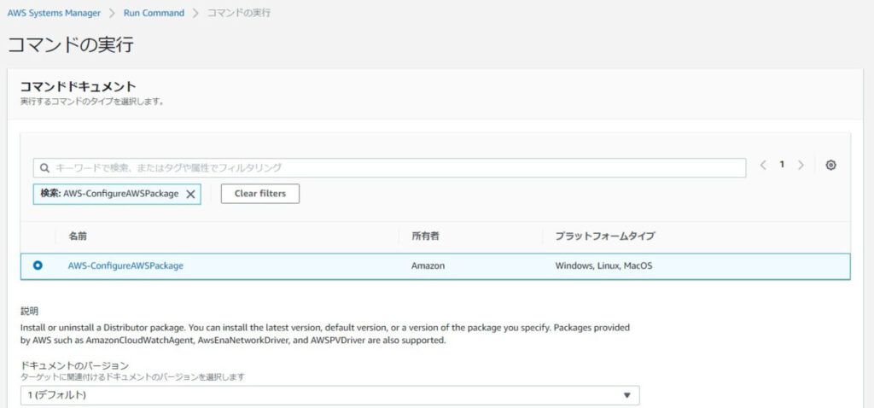Click the Clear filters button
This screenshot has width=874, height=408.
[x=259, y=194]
